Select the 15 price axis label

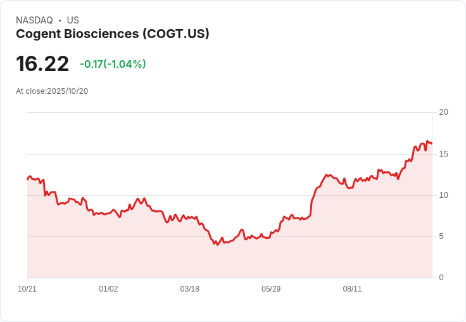click(443, 154)
